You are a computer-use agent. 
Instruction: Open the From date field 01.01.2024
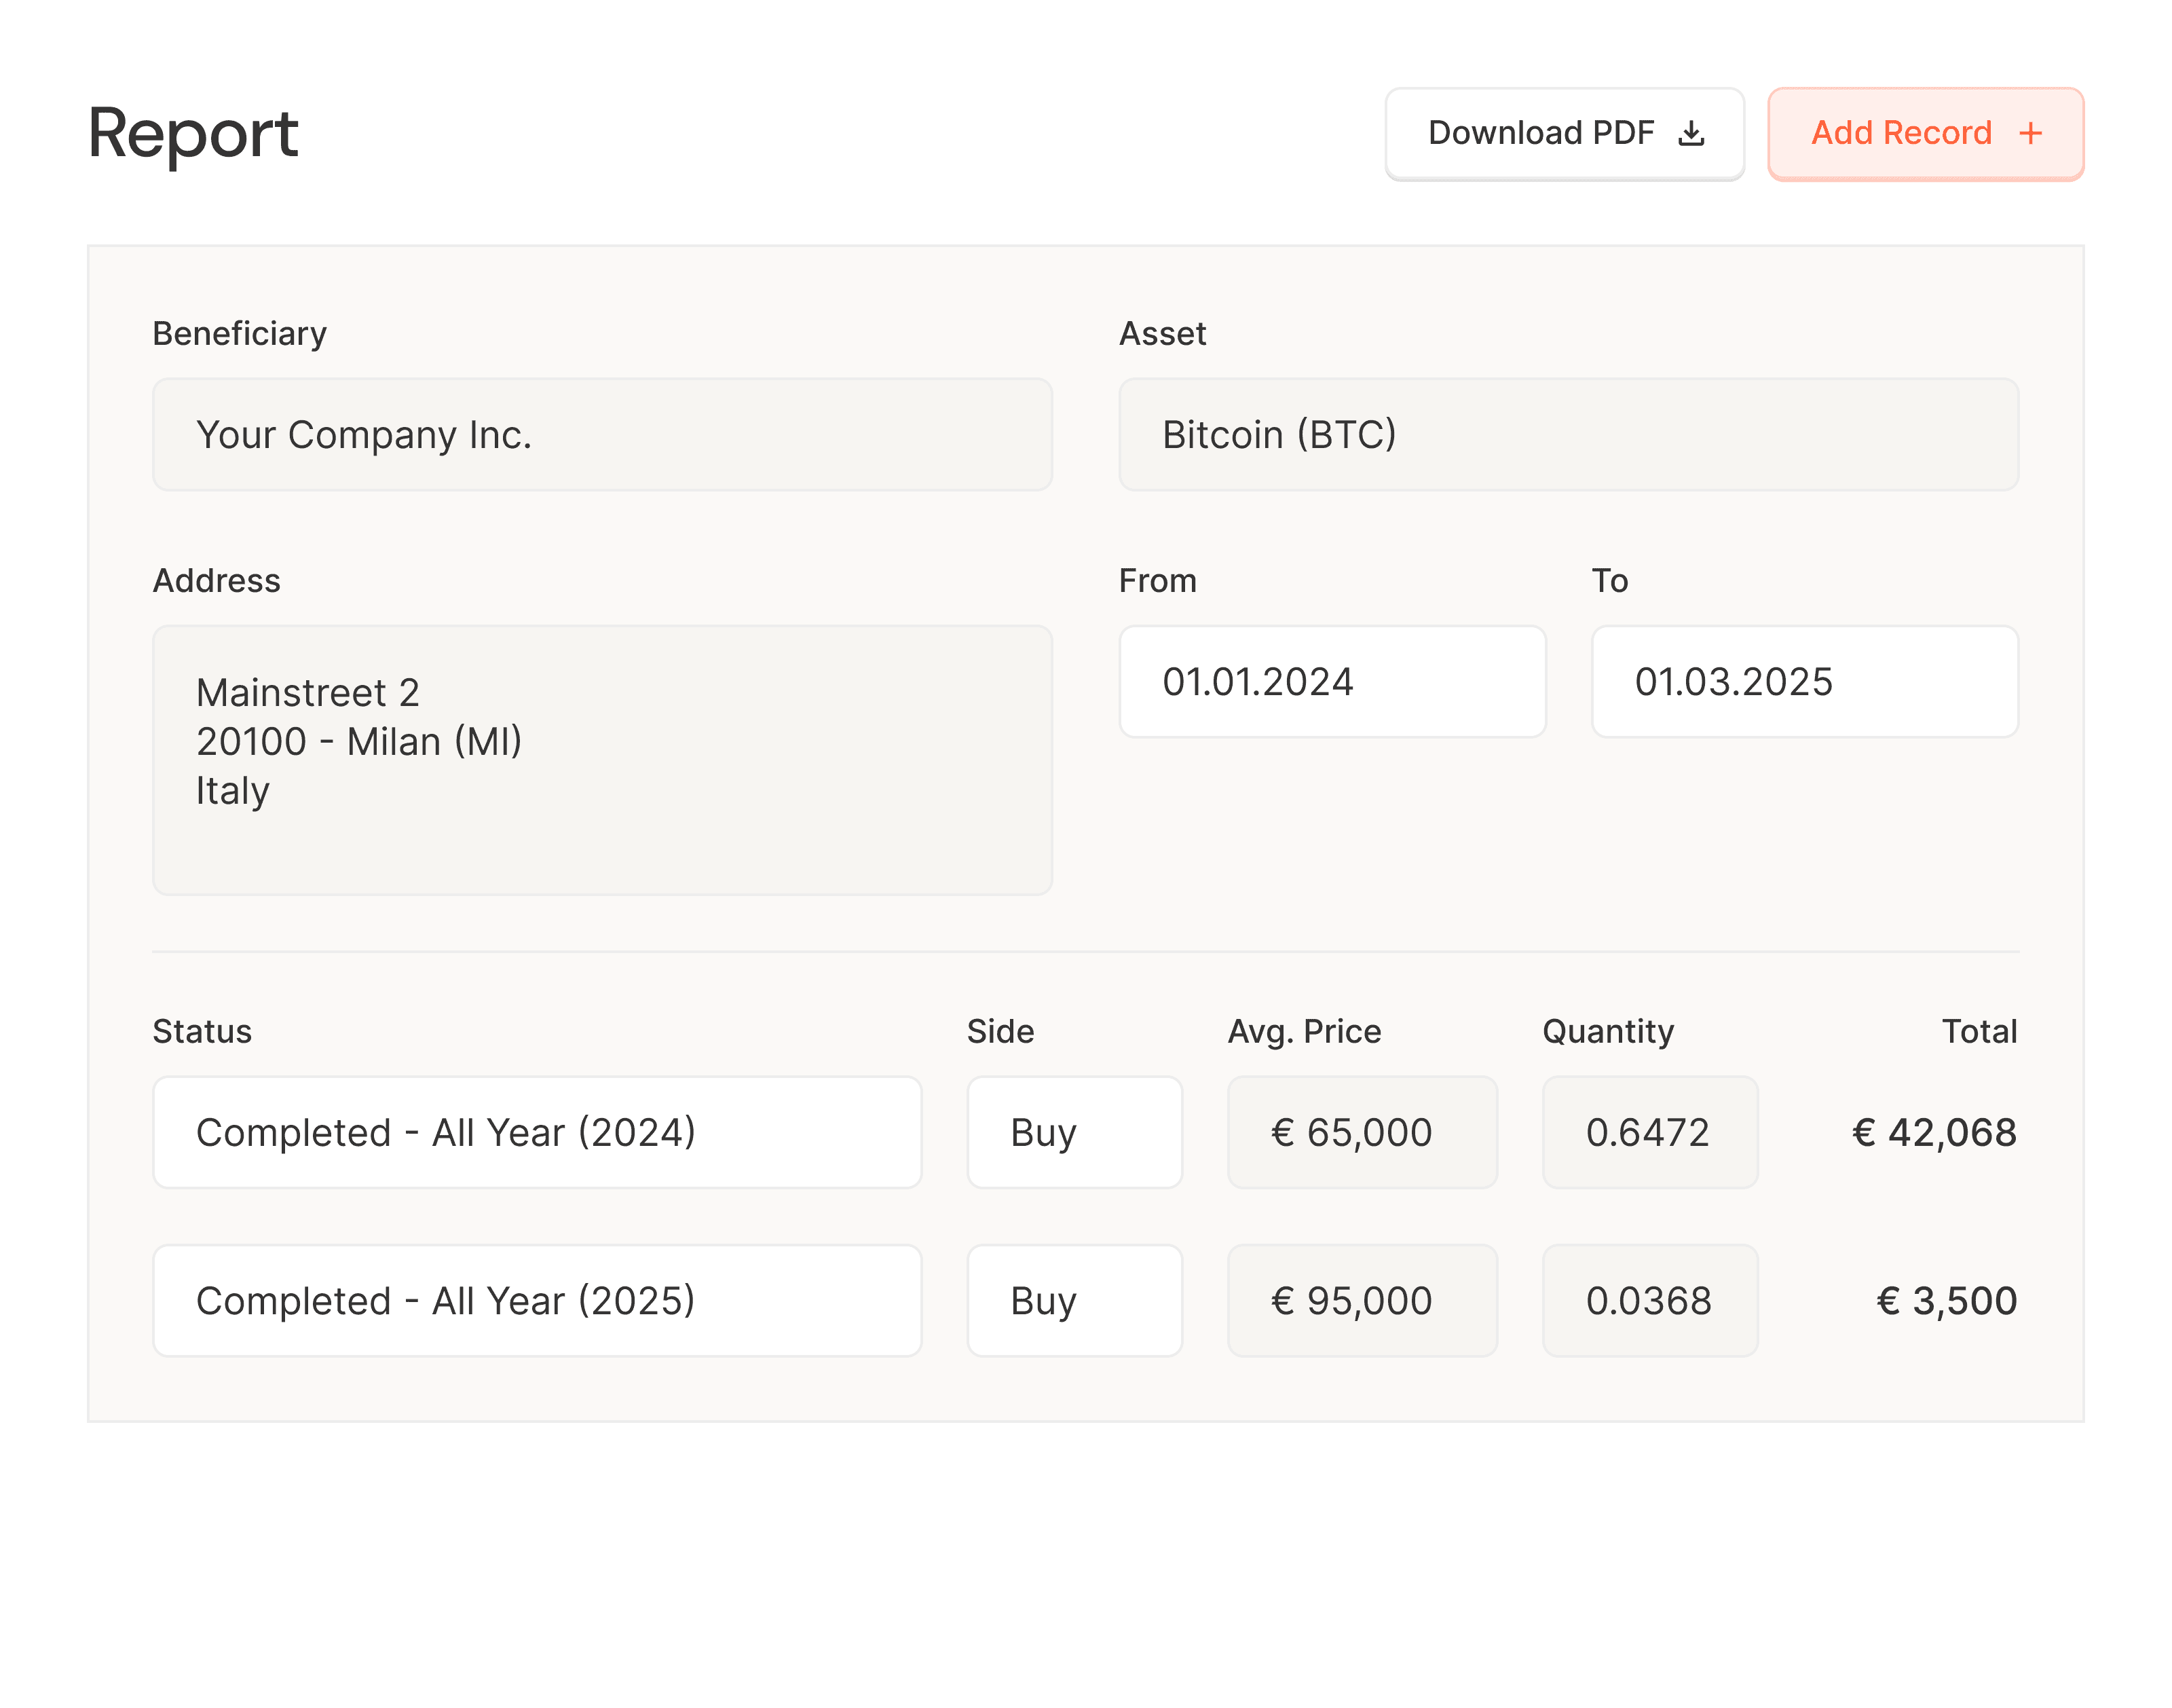point(1332,681)
